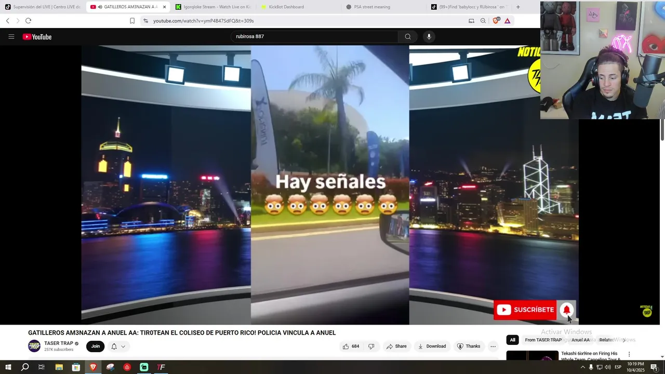Switch to Find babylocc y RUbirosa tab
This screenshot has width=665, height=374.
[x=469, y=7]
